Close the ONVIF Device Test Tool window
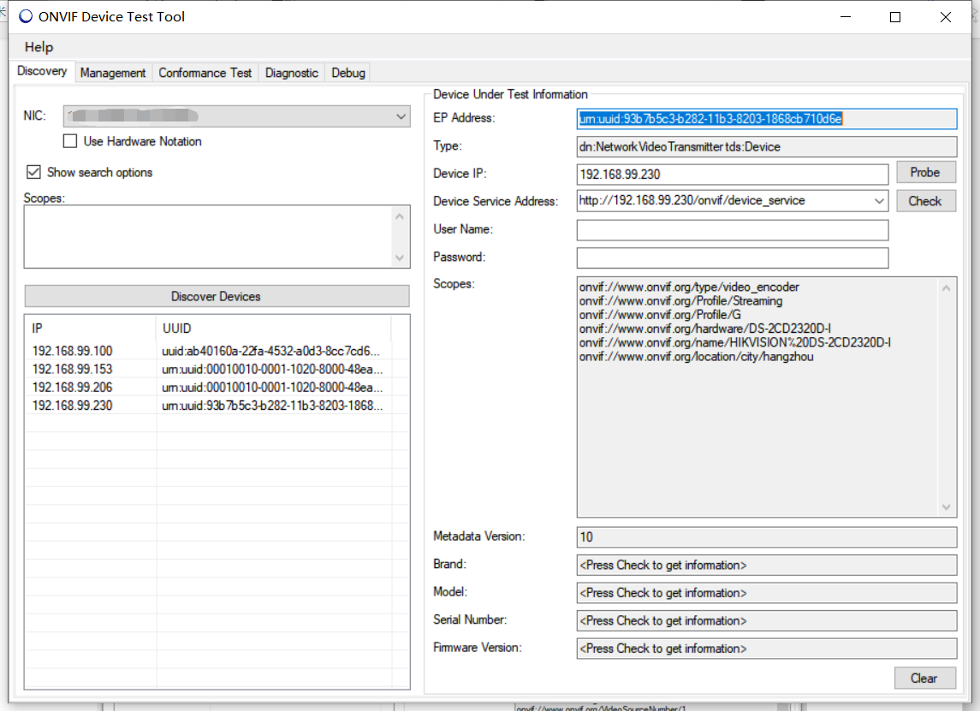 coord(946,17)
